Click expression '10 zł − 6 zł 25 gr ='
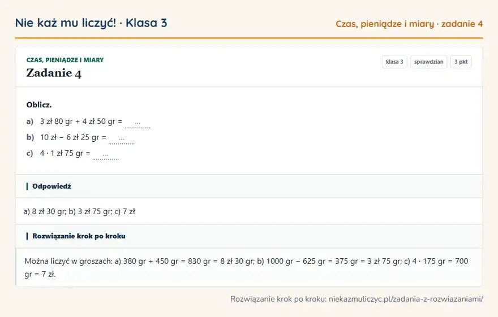 coord(73,137)
